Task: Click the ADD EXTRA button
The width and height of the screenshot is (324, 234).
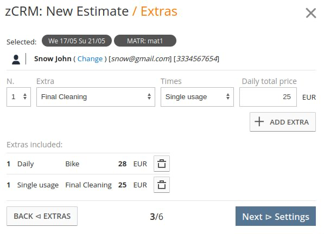Action: pyautogui.click(x=283, y=122)
